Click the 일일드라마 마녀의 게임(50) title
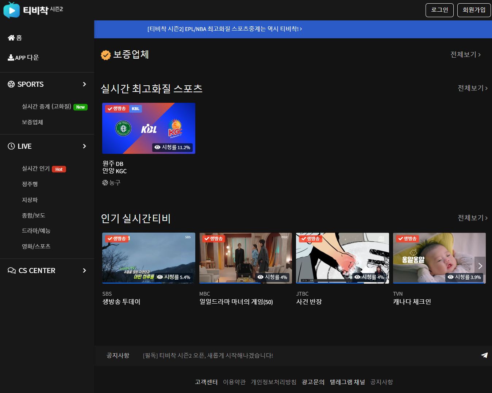 pos(236,302)
